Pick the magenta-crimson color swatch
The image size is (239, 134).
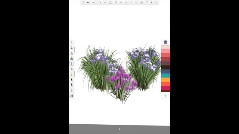tap(165, 88)
